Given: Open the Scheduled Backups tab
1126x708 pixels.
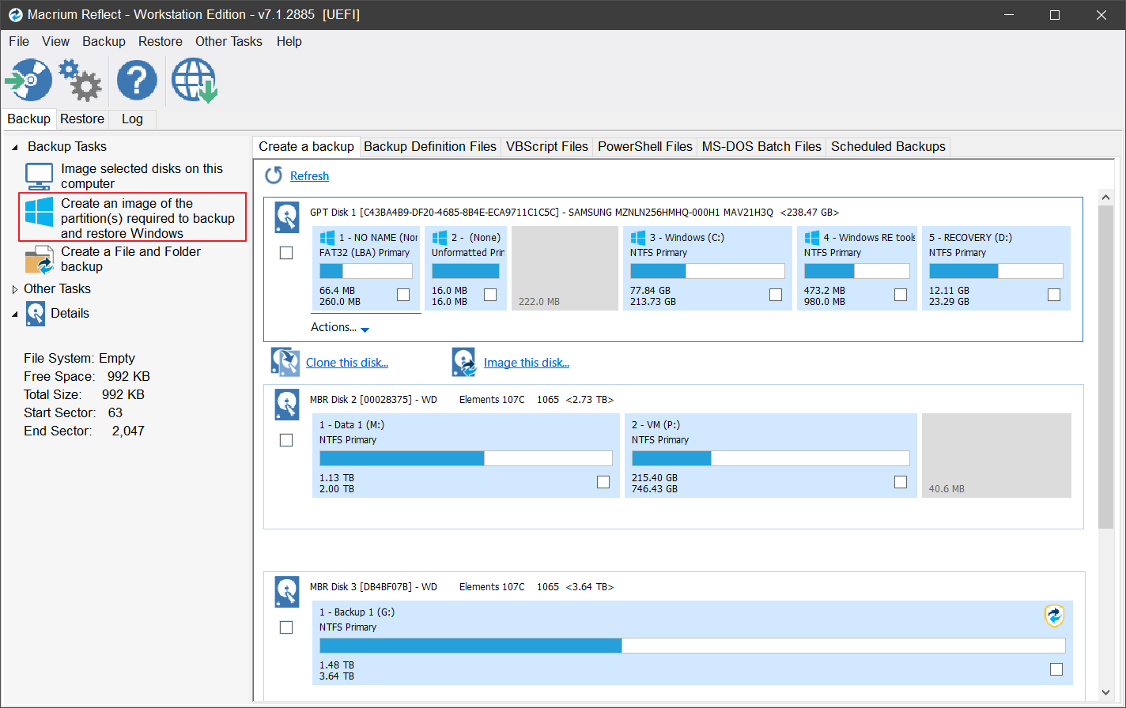Looking at the screenshot, I should coord(888,146).
